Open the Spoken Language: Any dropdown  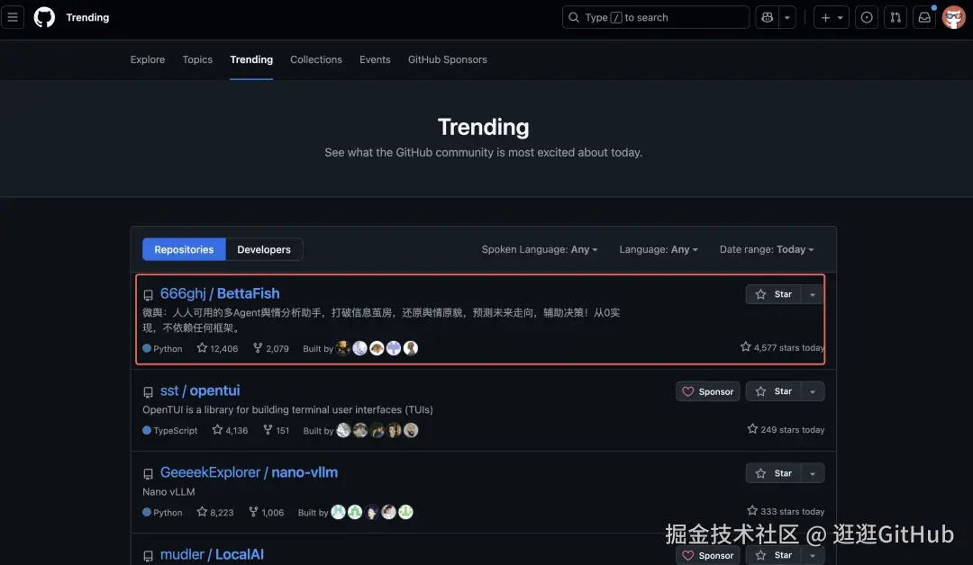click(x=540, y=249)
